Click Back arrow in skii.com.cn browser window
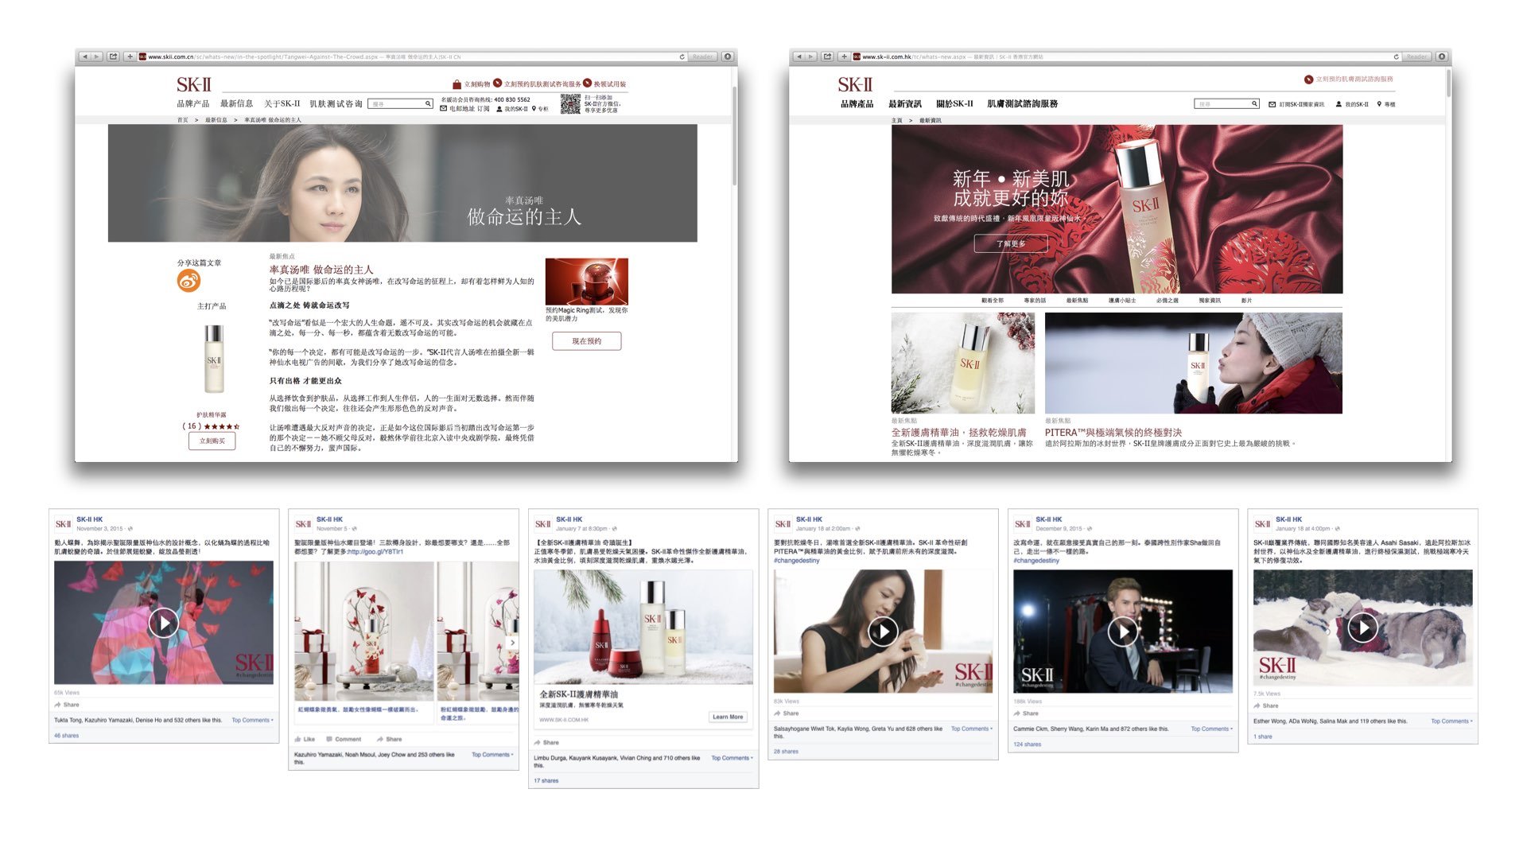Screen dimensions: 1527x859 [x=84, y=56]
